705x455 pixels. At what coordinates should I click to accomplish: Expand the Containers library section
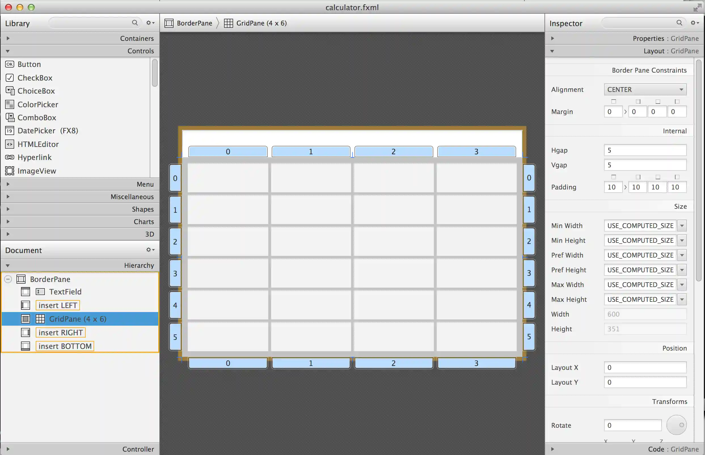[8, 38]
